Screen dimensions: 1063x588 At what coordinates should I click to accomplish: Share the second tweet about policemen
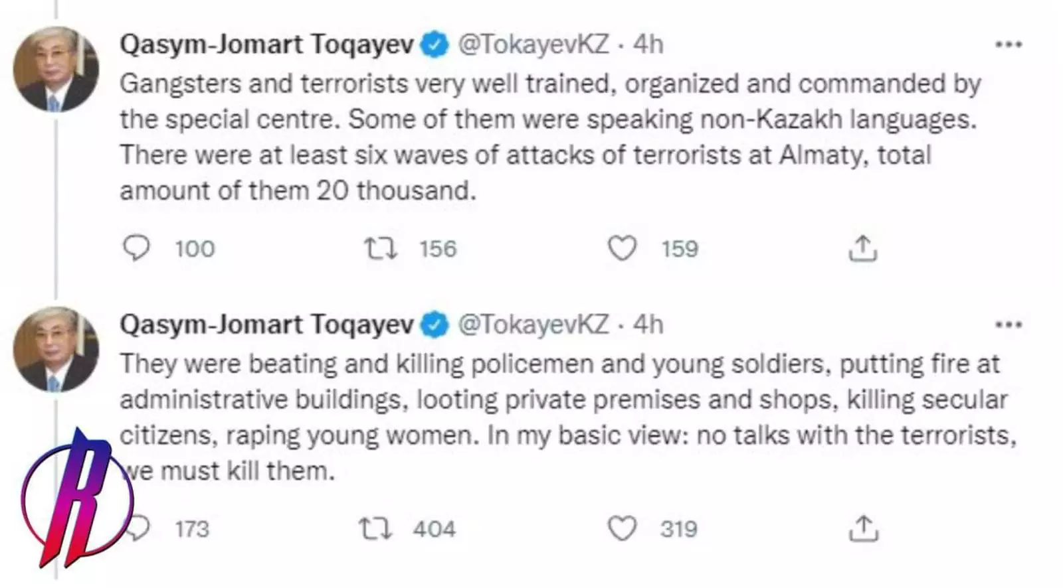(863, 529)
